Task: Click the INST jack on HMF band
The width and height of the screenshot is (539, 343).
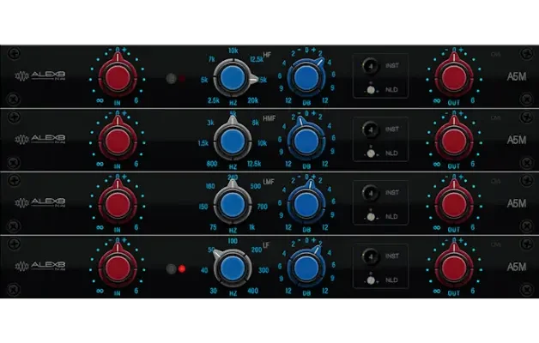Action: (370, 129)
